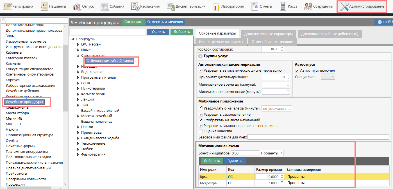This screenshot has height=189, width=393.
Task: Expand the Группы услуг section
Action: [201, 56]
